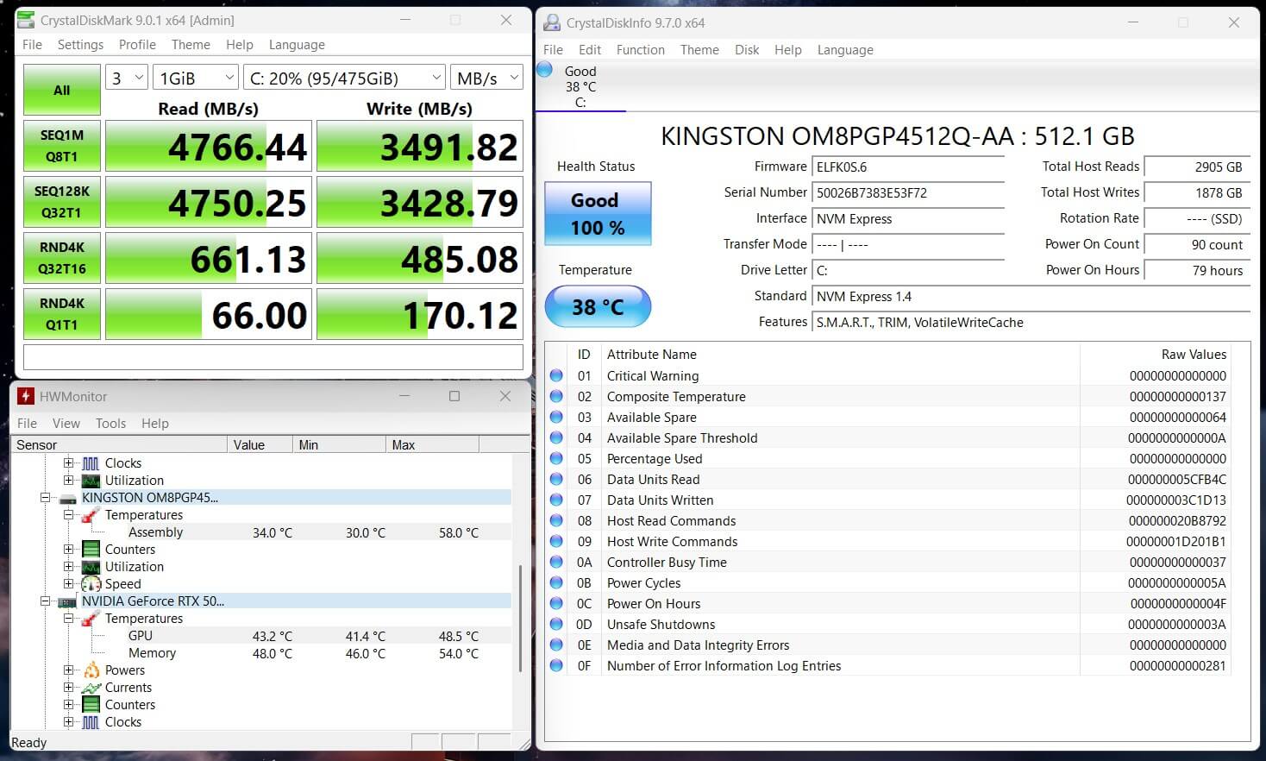Click the Utilization graph icon under KINGSTON drive
1266x761 pixels.
[91, 566]
